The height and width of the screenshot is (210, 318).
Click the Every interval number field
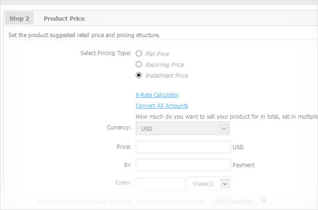coord(160,184)
